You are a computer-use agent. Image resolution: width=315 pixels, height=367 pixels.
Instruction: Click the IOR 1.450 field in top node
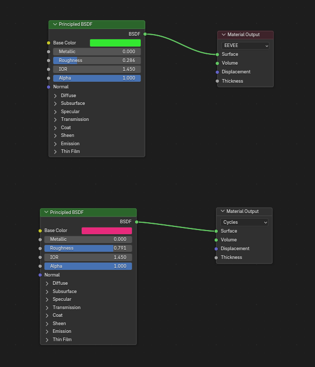point(97,69)
